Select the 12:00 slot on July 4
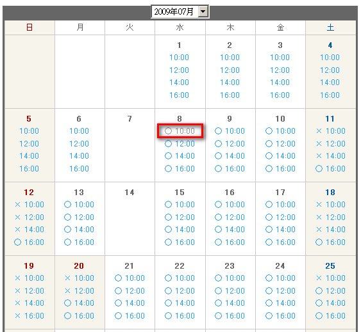 coord(330,70)
